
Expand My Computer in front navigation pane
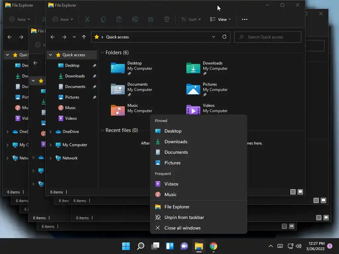coord(51,145)
